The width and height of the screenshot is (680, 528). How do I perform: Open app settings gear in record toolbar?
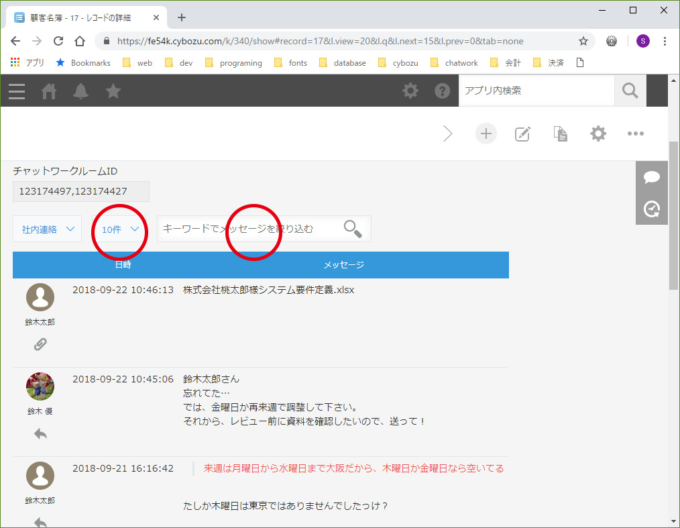(598, 134)
